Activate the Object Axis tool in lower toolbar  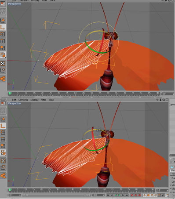[x=3, y=126]
